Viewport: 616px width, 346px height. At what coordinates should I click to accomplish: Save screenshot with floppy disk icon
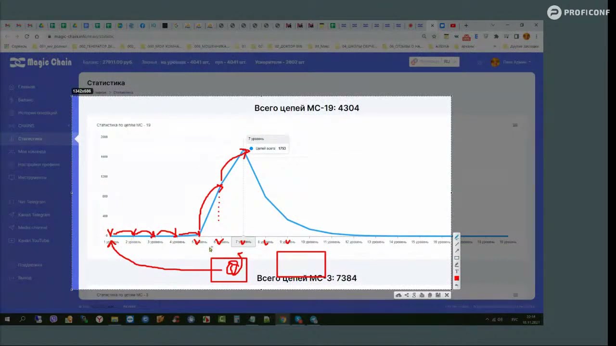pos(438,295)
